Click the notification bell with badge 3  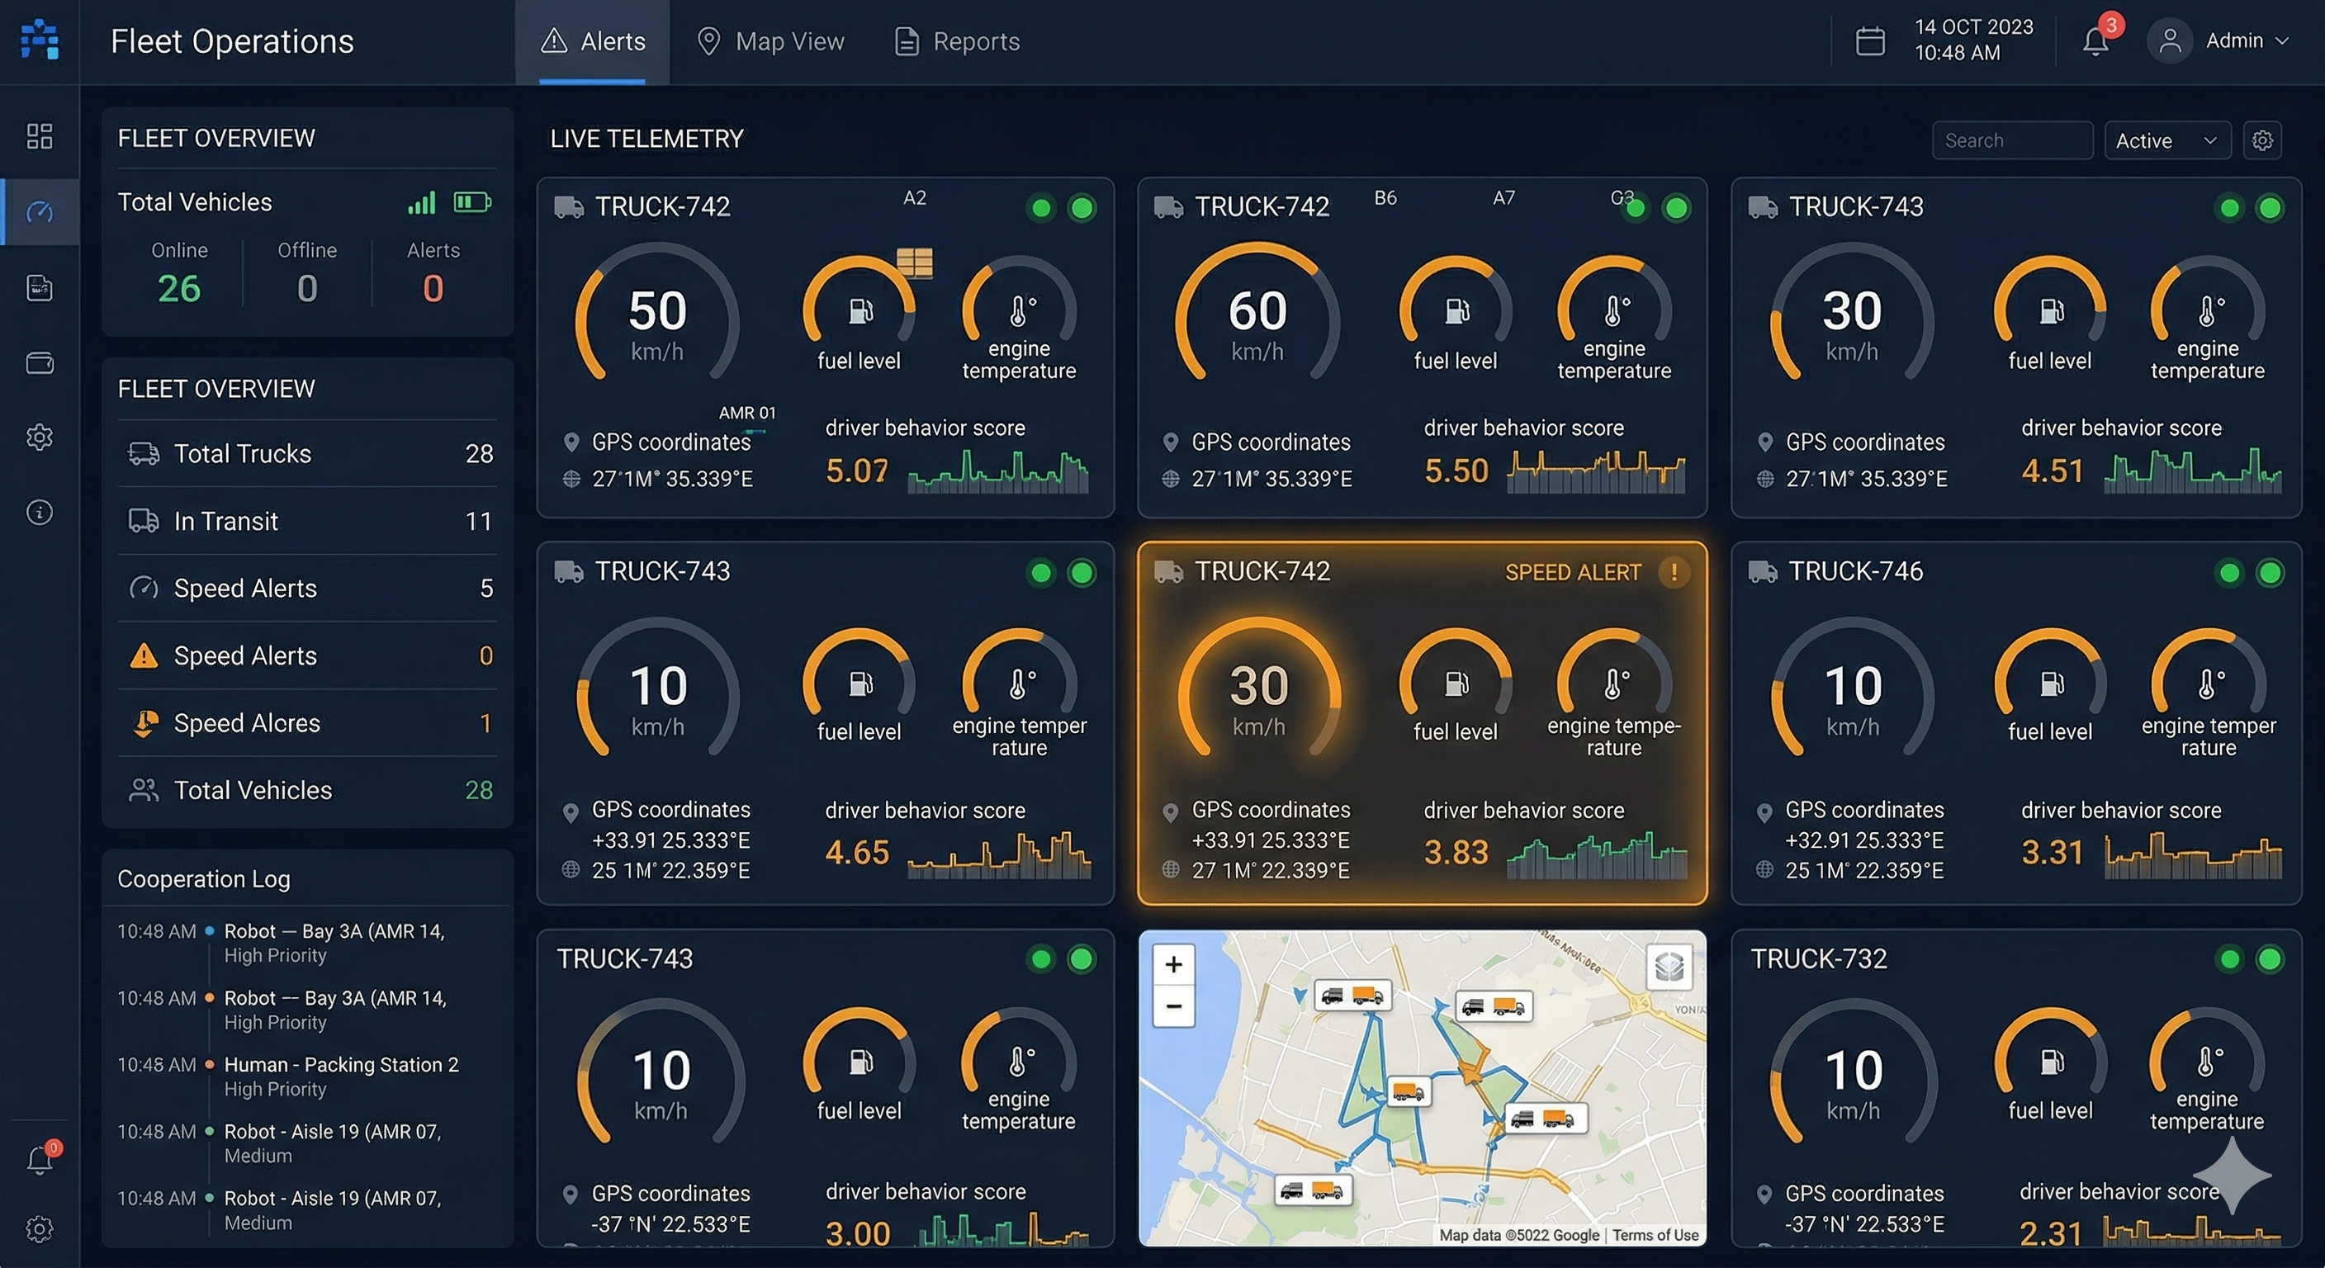[x=2095, y=40]
